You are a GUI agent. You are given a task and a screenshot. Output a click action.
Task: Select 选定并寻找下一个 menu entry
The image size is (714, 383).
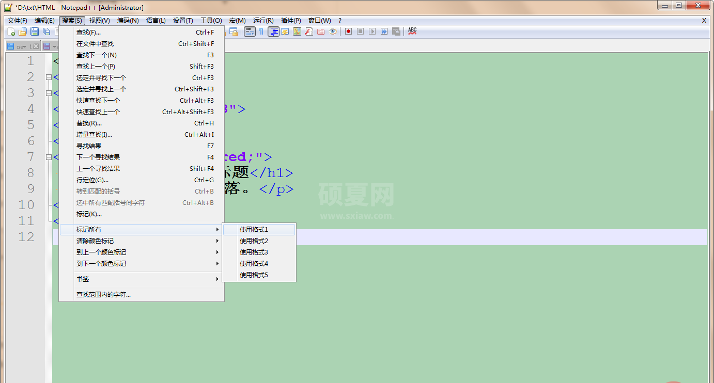141,78
